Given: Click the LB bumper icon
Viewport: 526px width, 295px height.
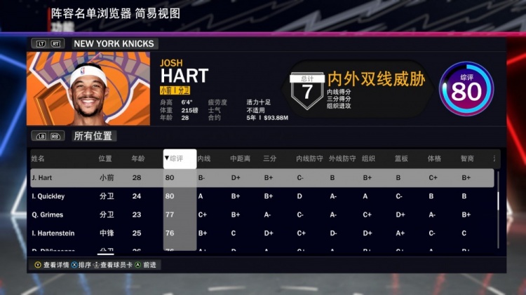Looking at the screenshot, I should coord(41,136).
